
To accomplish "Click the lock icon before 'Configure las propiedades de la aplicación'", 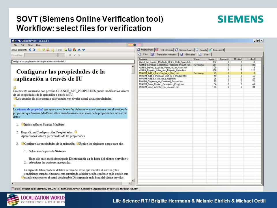I will coord(23,143).
